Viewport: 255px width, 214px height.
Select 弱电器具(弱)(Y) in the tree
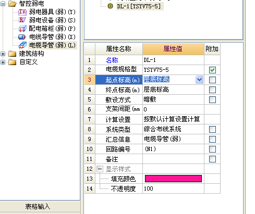click(x=52, y=12)
